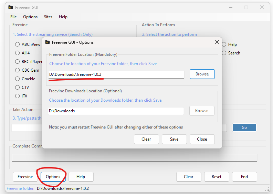Screen dimensions: 273x194
Task: Open the File menu
Action: pyautogui.click(x=13, y=17)
